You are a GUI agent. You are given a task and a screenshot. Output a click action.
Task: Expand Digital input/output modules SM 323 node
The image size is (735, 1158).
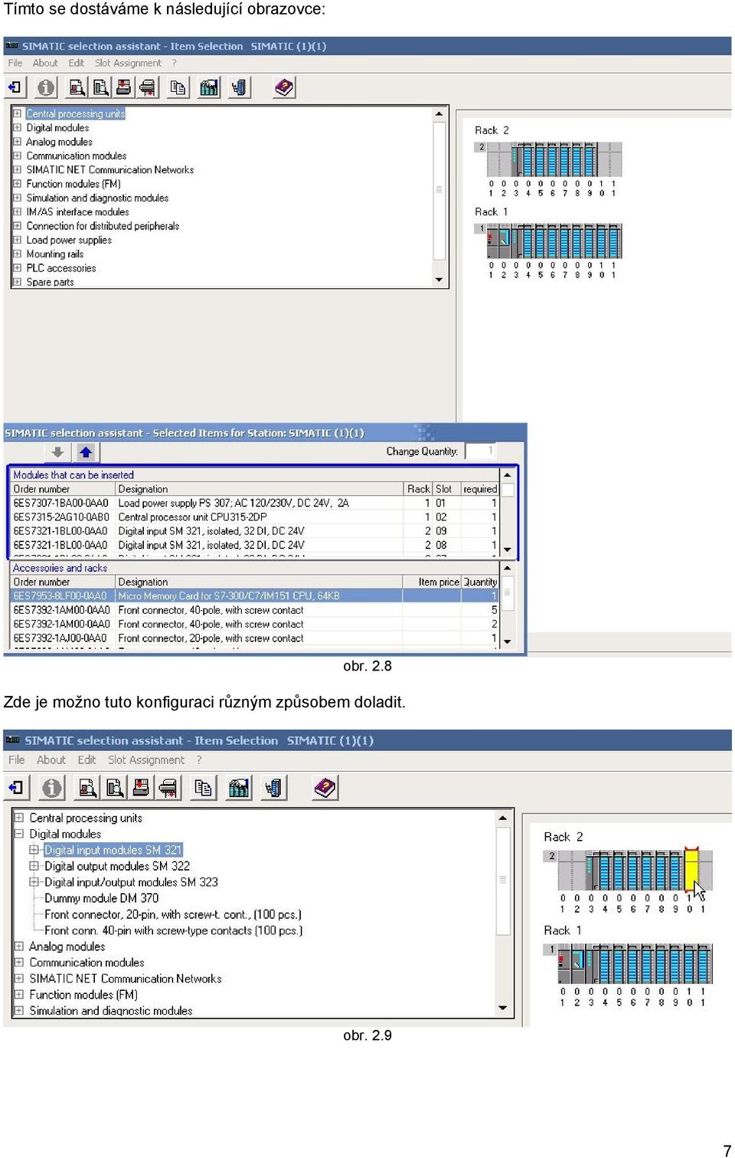34,882
